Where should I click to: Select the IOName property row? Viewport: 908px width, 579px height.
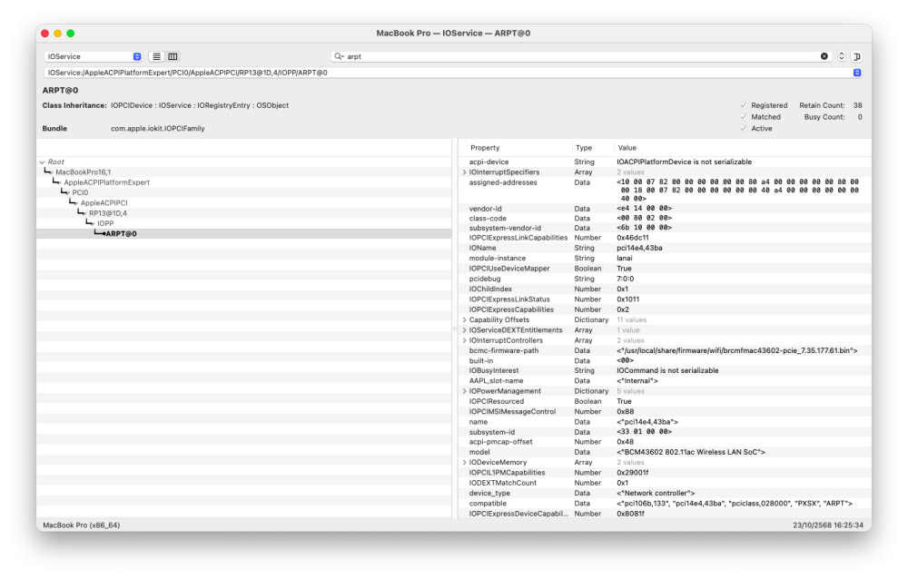click(x=665, y=249)
